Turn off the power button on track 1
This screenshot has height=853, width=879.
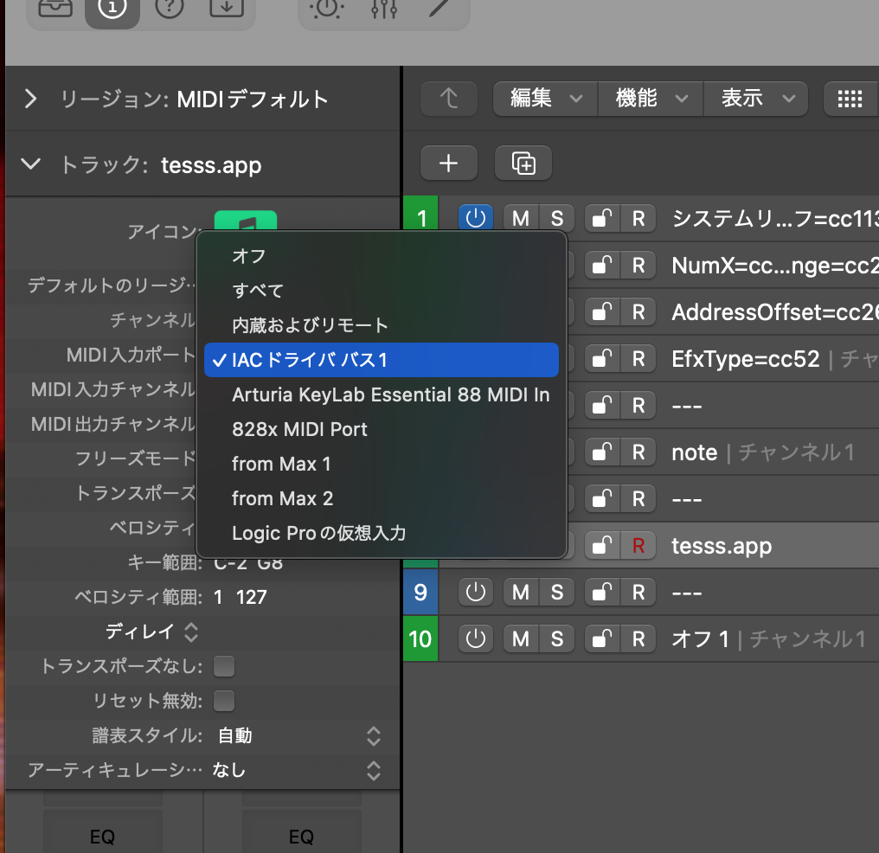pyautogui.click(x=475, y=218)
